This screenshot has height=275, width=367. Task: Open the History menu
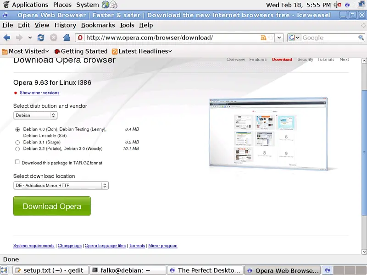[65, 25]
